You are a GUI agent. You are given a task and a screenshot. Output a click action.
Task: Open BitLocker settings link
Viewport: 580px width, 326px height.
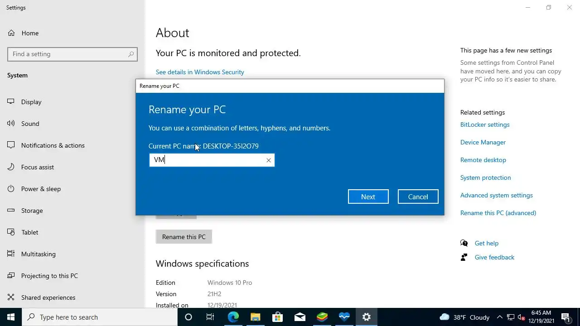click(485, 125)
